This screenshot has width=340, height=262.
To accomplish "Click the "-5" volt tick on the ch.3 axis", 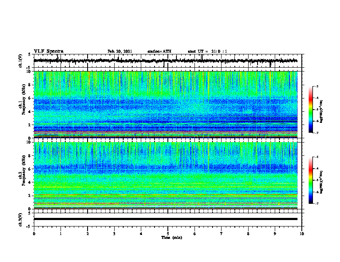I will tap(29, 226).
